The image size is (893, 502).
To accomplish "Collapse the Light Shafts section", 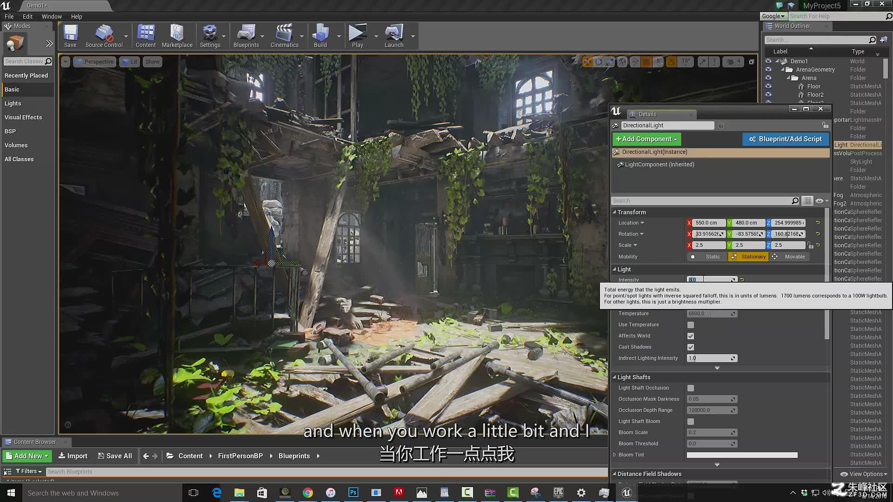I will point(614,377).
